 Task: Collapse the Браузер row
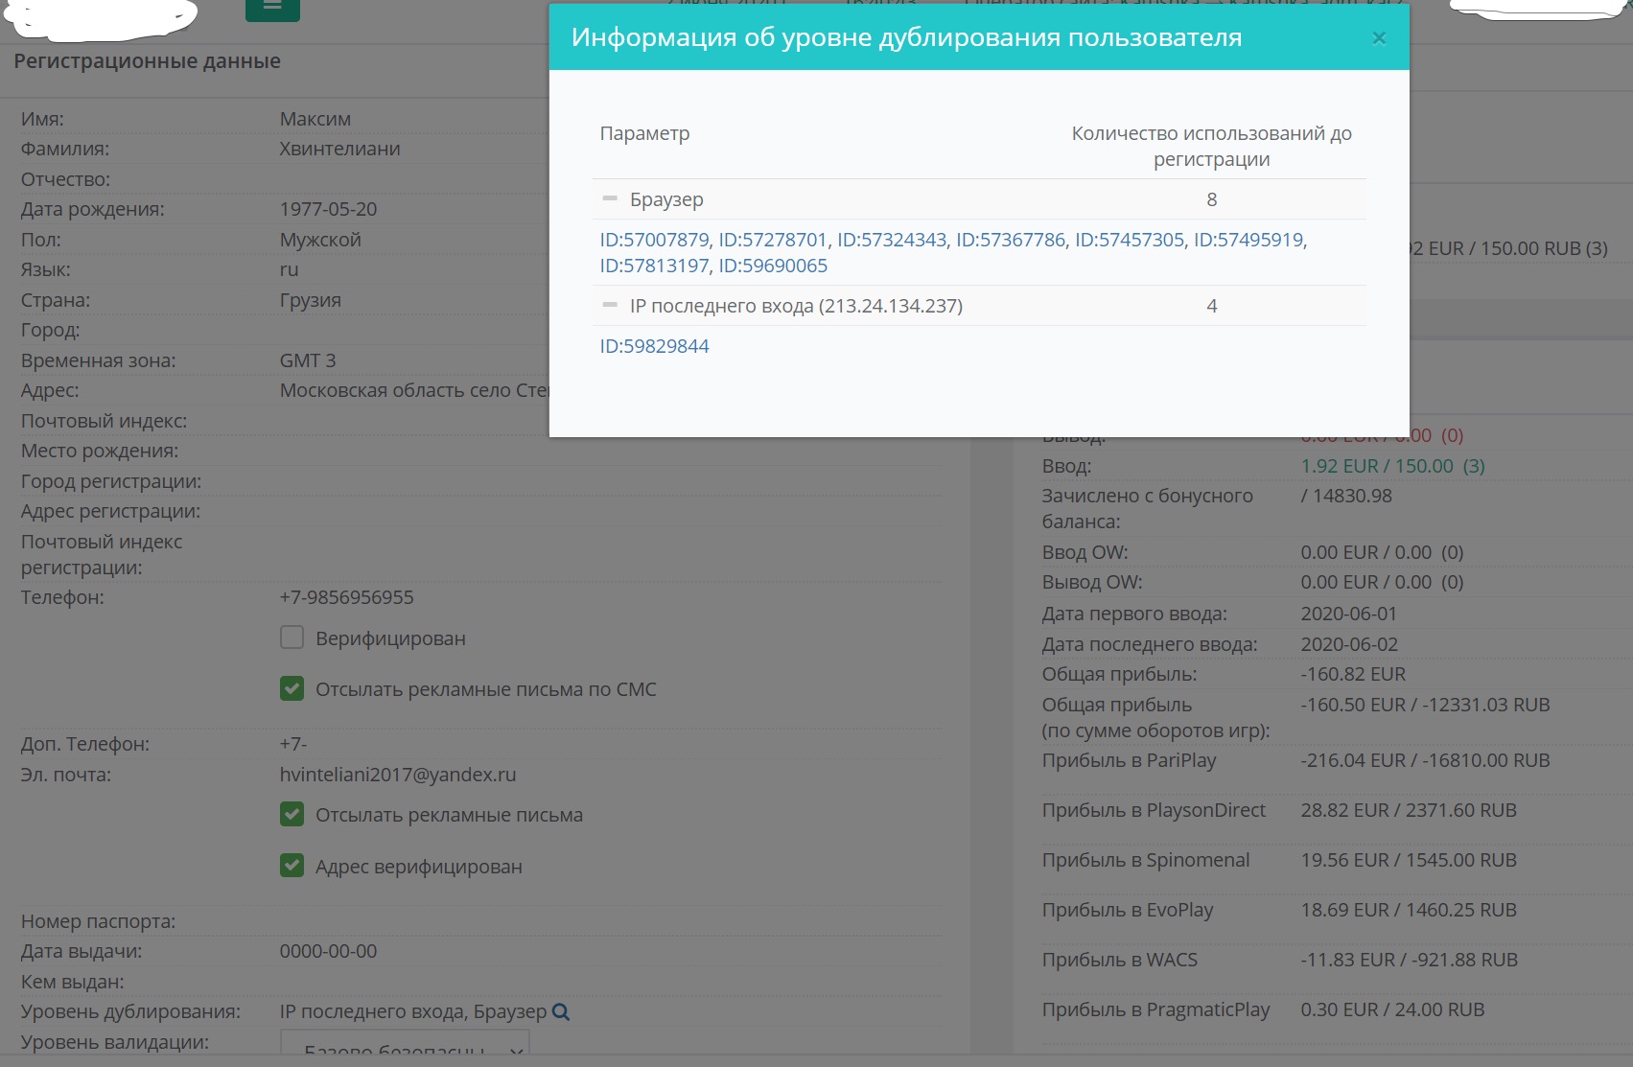[610, 199]
